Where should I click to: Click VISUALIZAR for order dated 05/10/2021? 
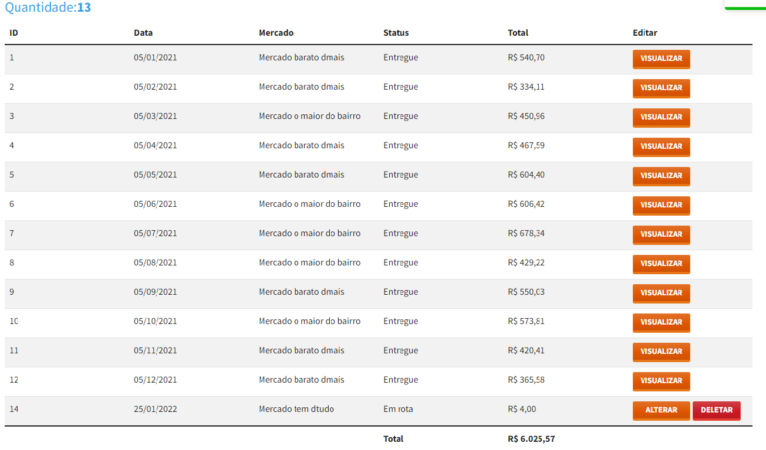(661, 323)
